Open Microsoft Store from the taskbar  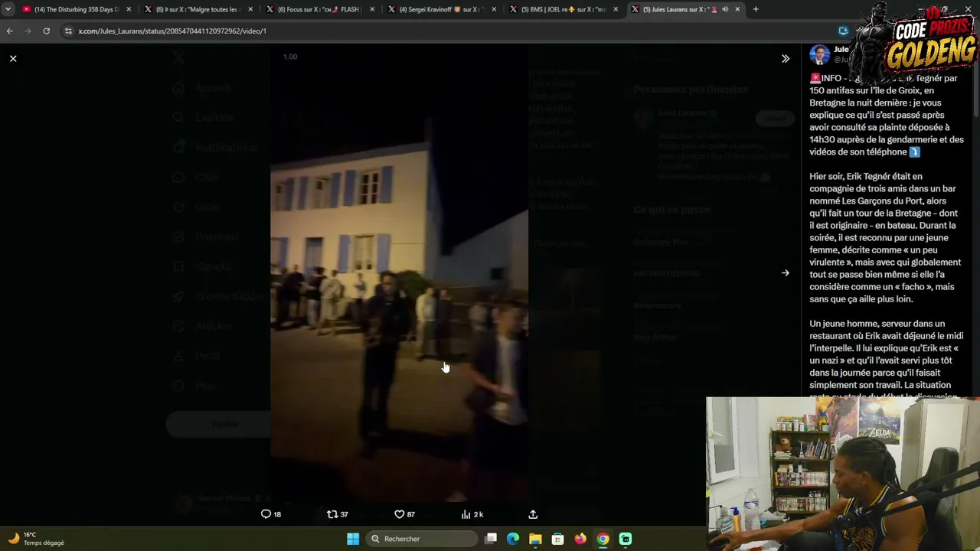click(558, 539)
